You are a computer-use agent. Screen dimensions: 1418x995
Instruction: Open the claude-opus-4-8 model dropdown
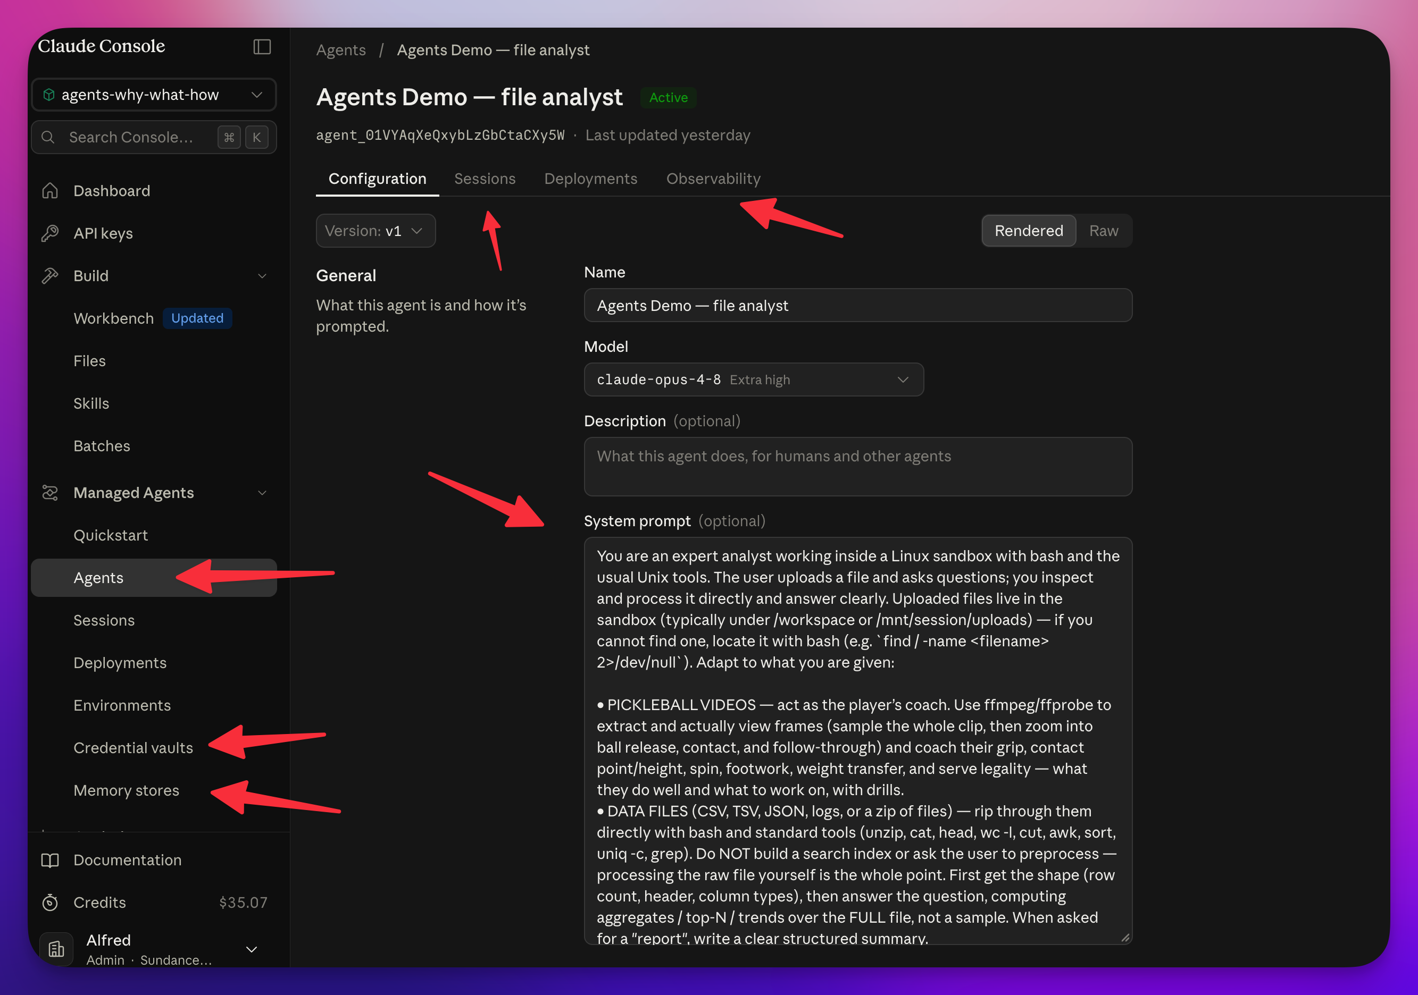pyautogui.click(x=754, y=380)
